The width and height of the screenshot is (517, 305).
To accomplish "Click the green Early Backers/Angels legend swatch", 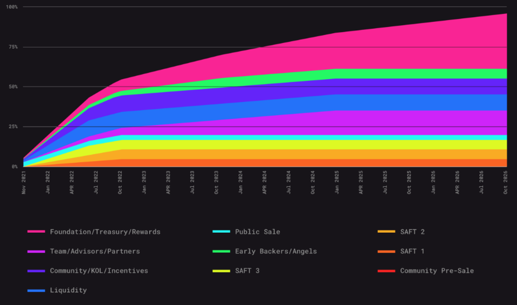I will [x=221, y=251].
